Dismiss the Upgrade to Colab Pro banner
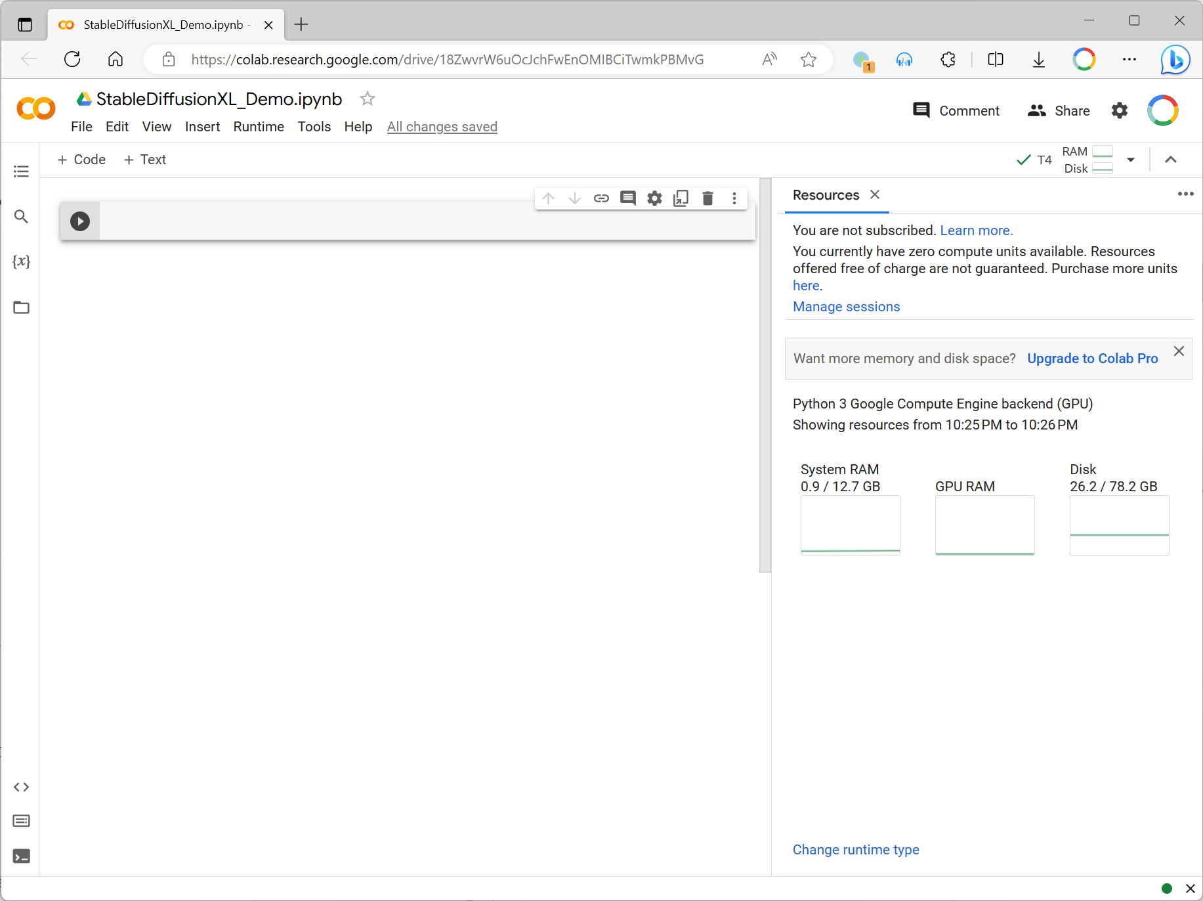1203x901 pixels. click(1179, 351)
